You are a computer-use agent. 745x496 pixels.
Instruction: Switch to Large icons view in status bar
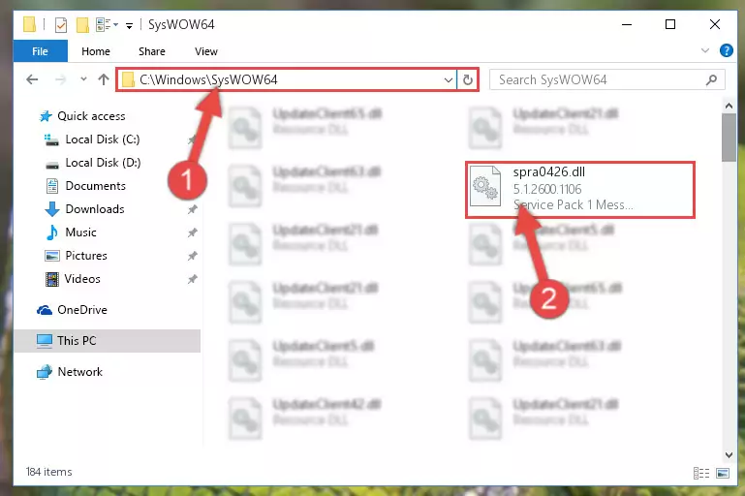pyautogui.click(x=722, y=473)
